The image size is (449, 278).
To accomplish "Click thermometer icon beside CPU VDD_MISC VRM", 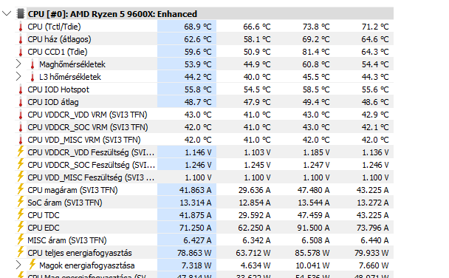I will click(21, 140).
